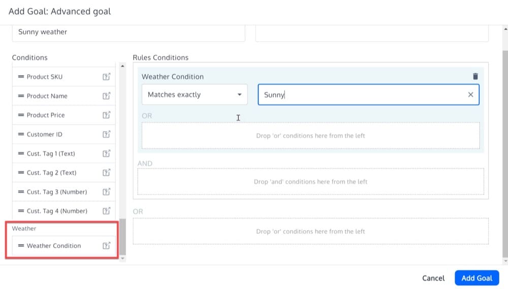Click the Add Goal button
Screen dimensions: 508x289
pos(477,278)
